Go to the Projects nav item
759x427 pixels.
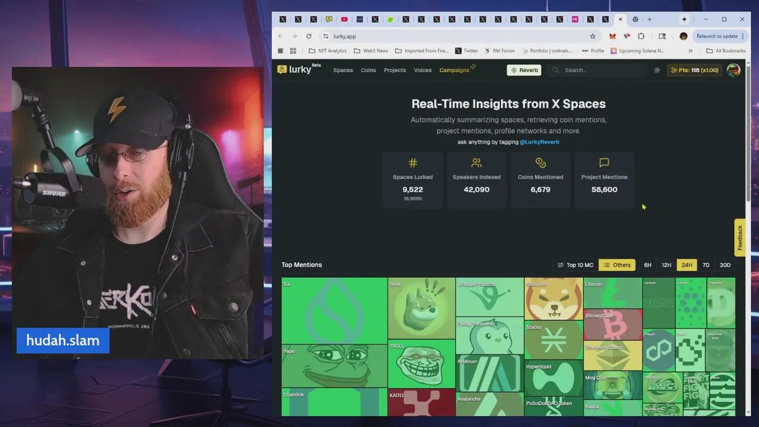point(395,70)
